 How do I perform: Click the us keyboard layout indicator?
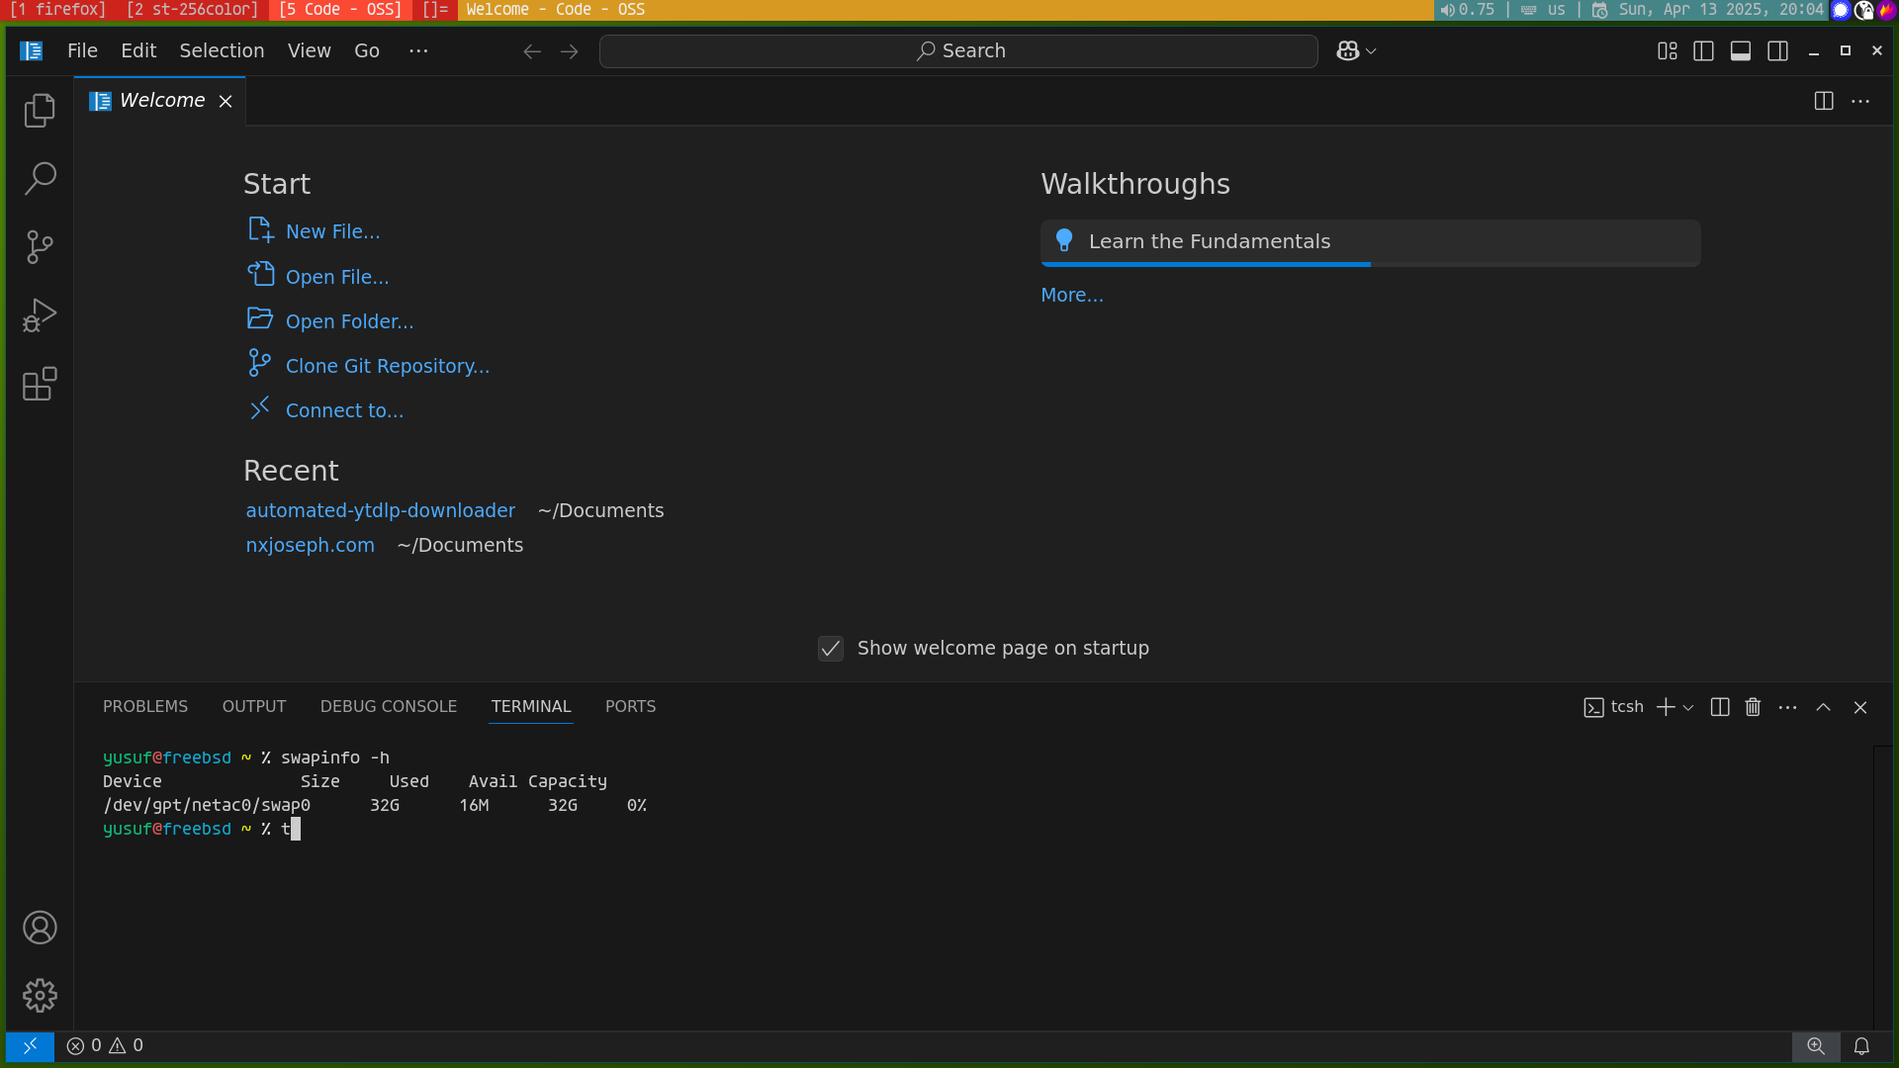click(1556, 10)
